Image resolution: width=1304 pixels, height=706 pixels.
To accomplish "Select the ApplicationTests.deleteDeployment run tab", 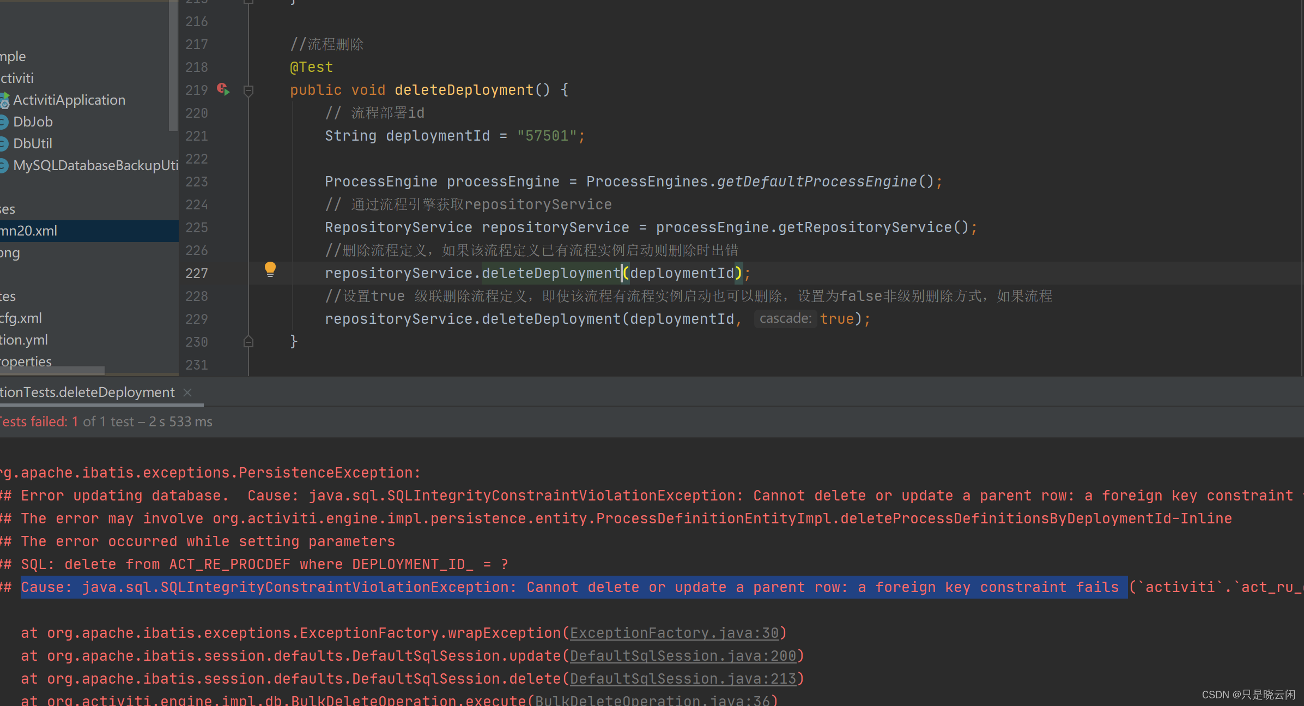I will pos(87,393).
